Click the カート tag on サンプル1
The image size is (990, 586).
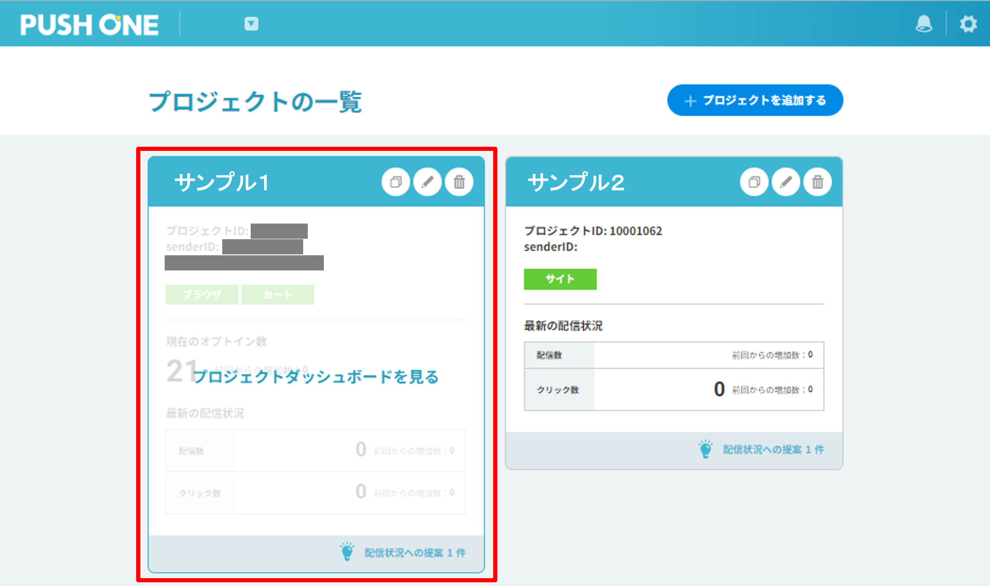tap(277, 294)
